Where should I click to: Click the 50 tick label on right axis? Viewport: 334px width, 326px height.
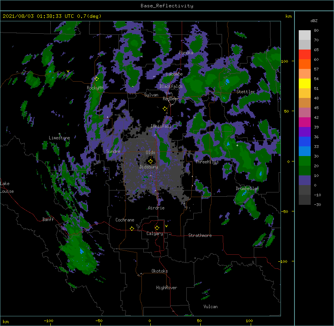[286, 111]
